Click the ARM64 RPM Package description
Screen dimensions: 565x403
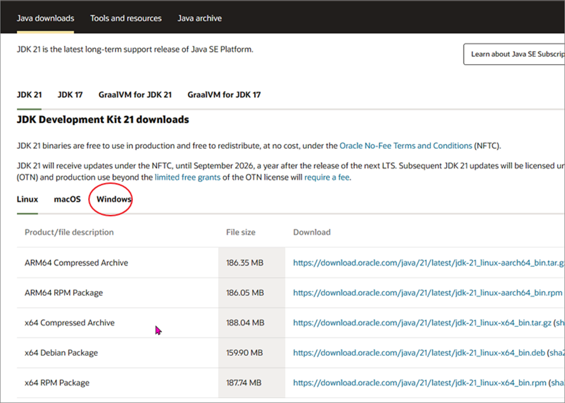click(64, 293)
